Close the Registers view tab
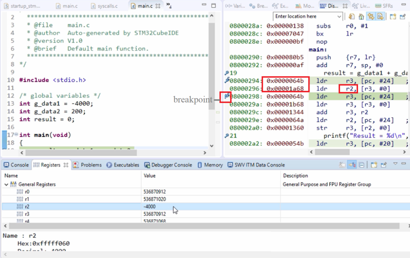The image size is (410, 258). click(x=66, y=165)
